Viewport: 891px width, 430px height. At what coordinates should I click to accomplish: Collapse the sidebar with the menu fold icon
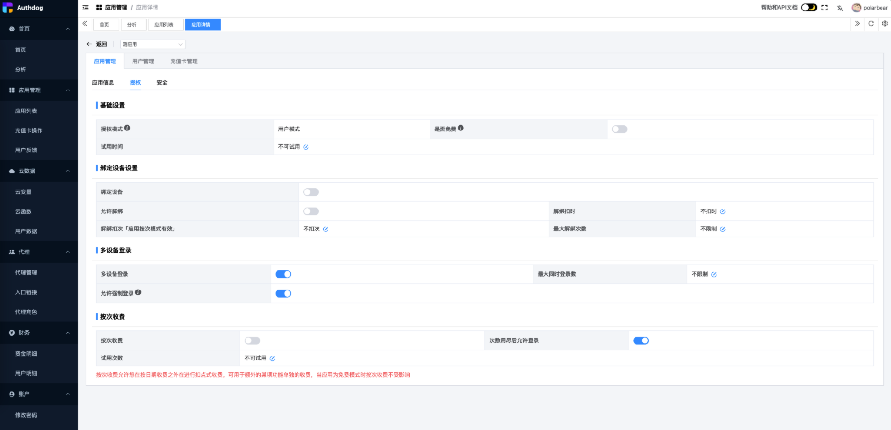tap(86, 8)
